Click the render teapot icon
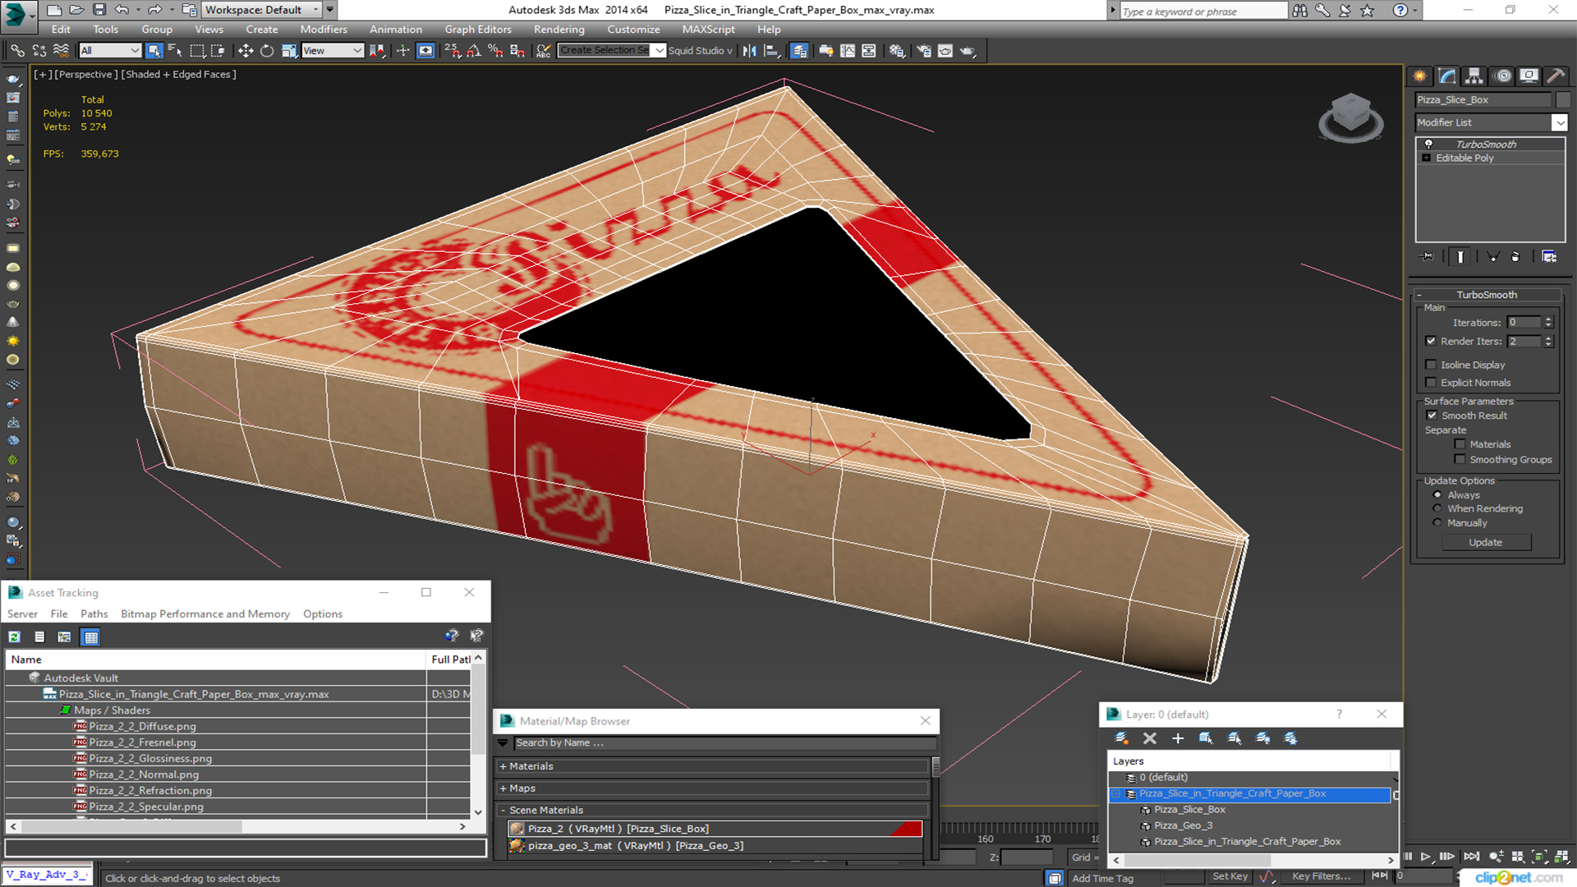The width and height of the screenshot is (1577, 887). [968, 51]
